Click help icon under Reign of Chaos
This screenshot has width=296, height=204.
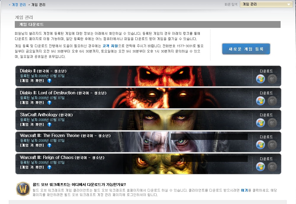click(49, 167)
